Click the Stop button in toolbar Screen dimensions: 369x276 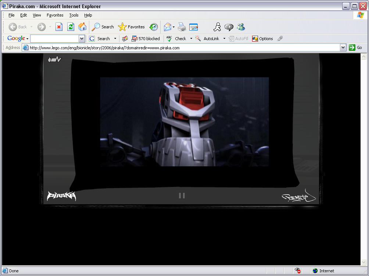point(59,27)
